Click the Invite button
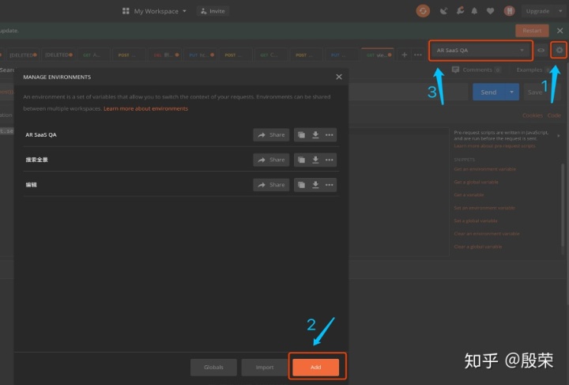569x385 pixels. 213,11
